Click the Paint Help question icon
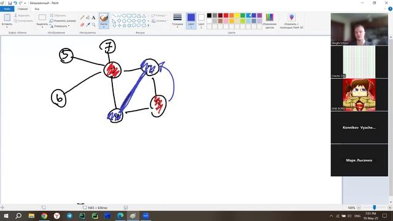The height and width of the screenshot is (221, 393). click(x=390, y=9)
